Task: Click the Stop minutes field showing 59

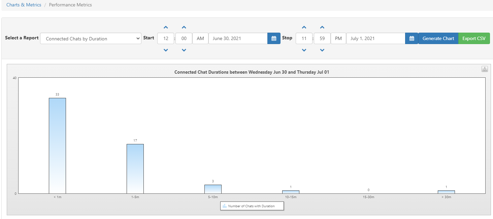Action: [x=322, y=38]
